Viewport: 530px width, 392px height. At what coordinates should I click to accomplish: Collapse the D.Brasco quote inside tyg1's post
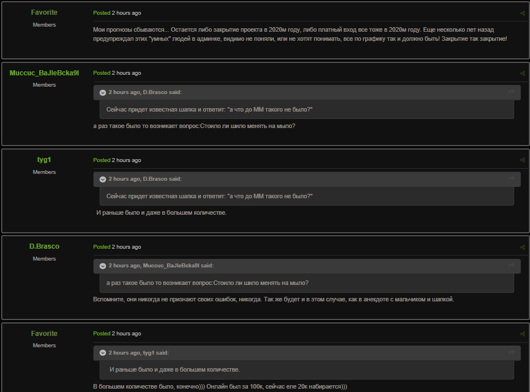(x=102, y=179)
